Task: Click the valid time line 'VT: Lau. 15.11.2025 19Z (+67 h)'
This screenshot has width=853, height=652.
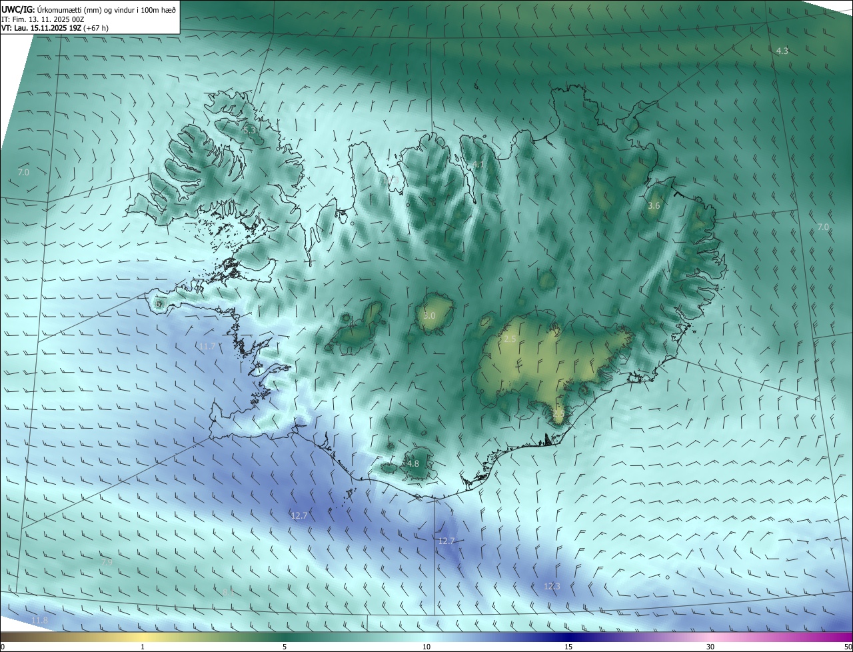Action: 55,28
